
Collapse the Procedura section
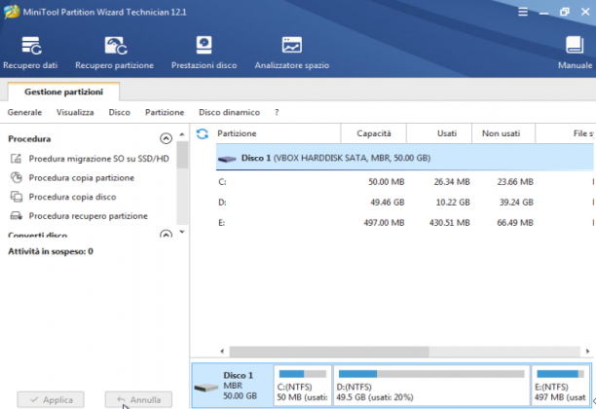(166, 138)
